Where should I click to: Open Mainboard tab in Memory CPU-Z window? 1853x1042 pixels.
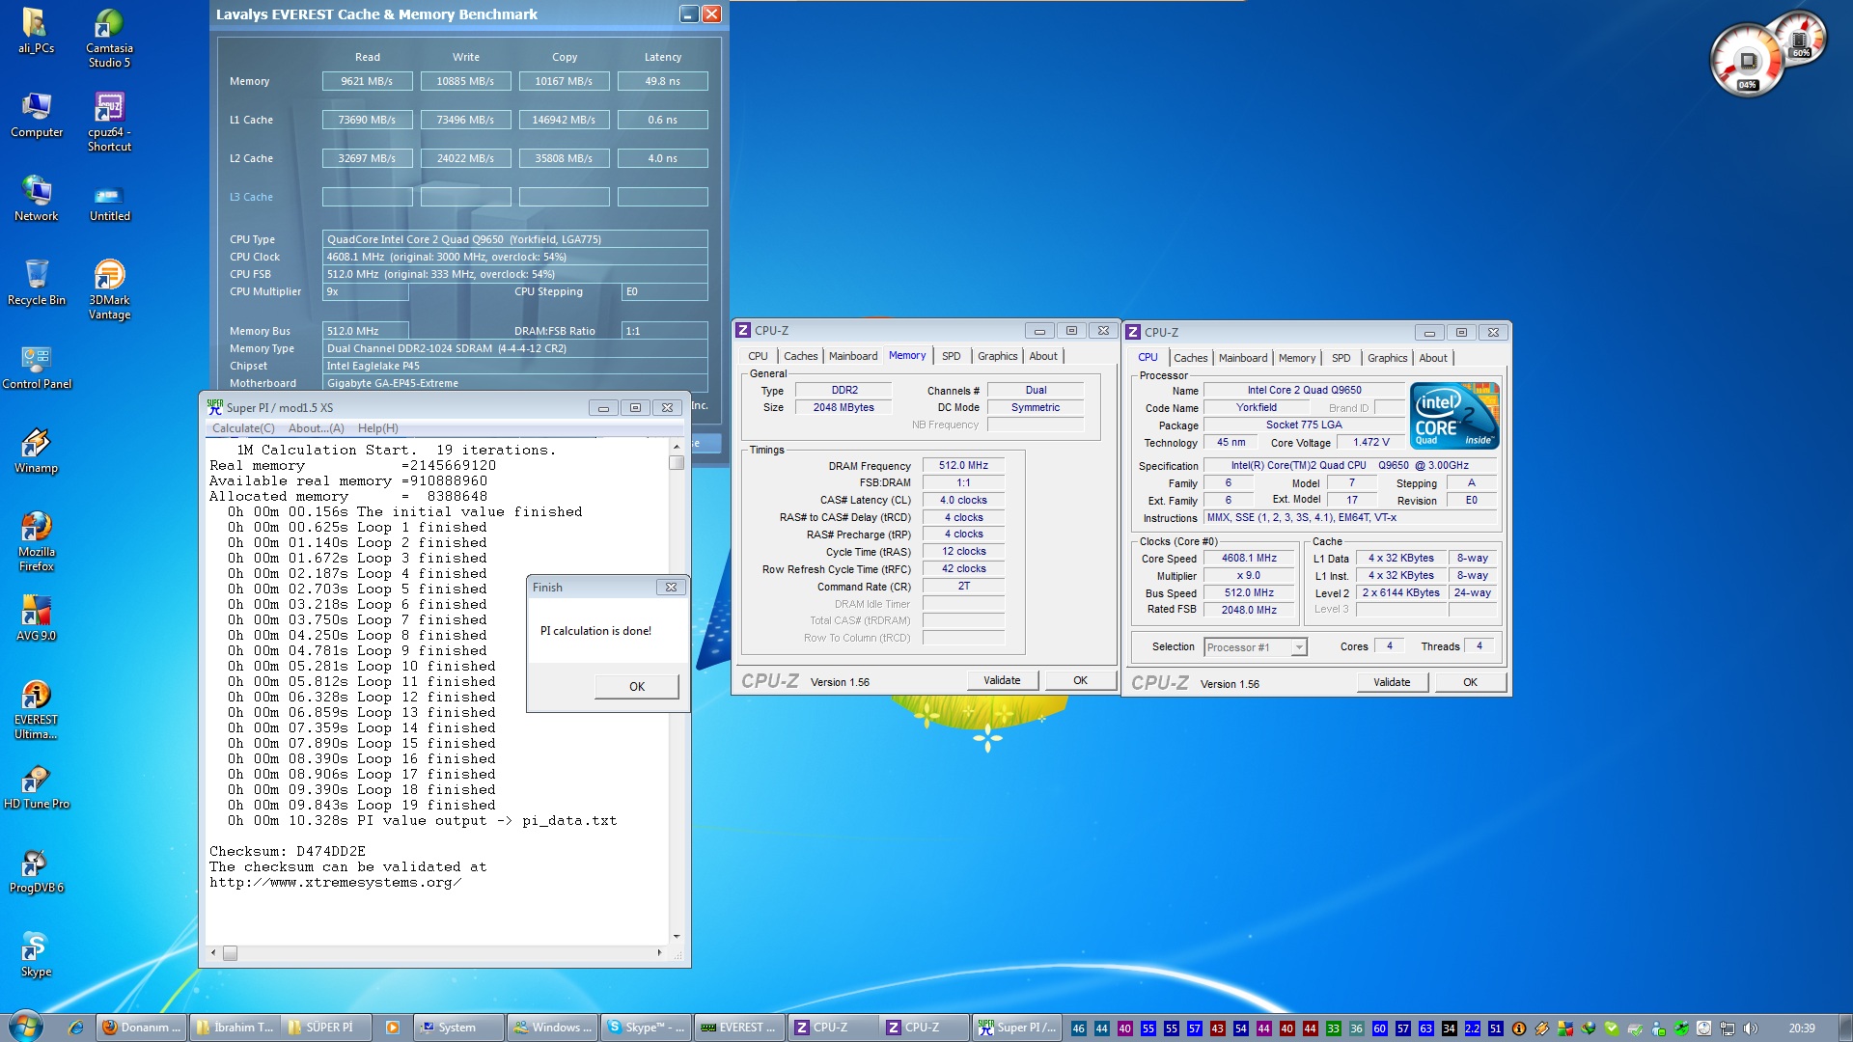pyautogui.click(x=853, y=356)
